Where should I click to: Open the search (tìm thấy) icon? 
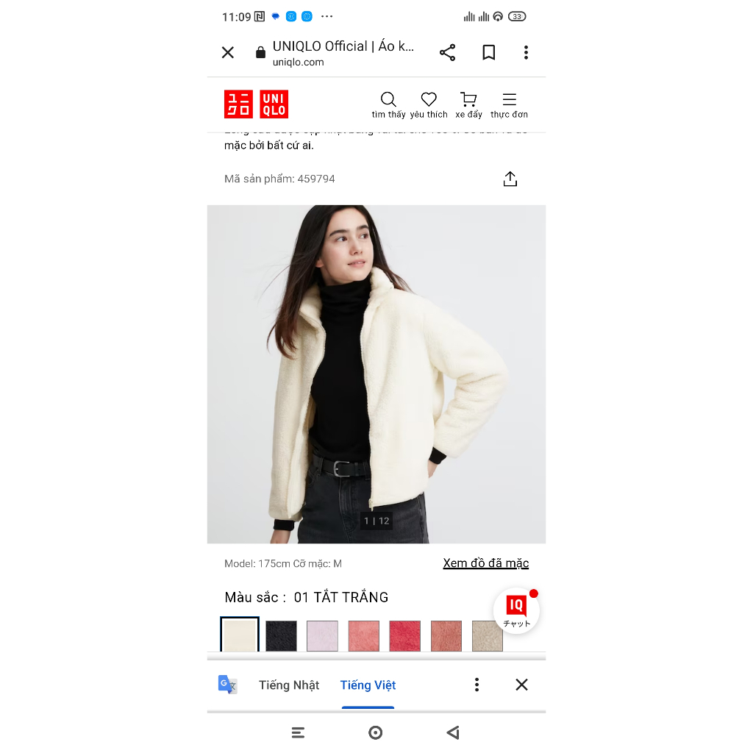[388, 104]
